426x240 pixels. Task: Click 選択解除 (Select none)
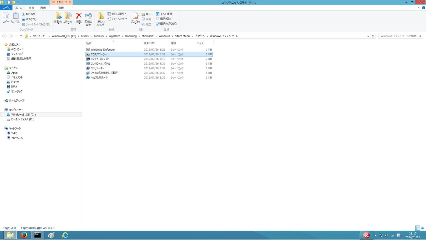coord(163,19)
